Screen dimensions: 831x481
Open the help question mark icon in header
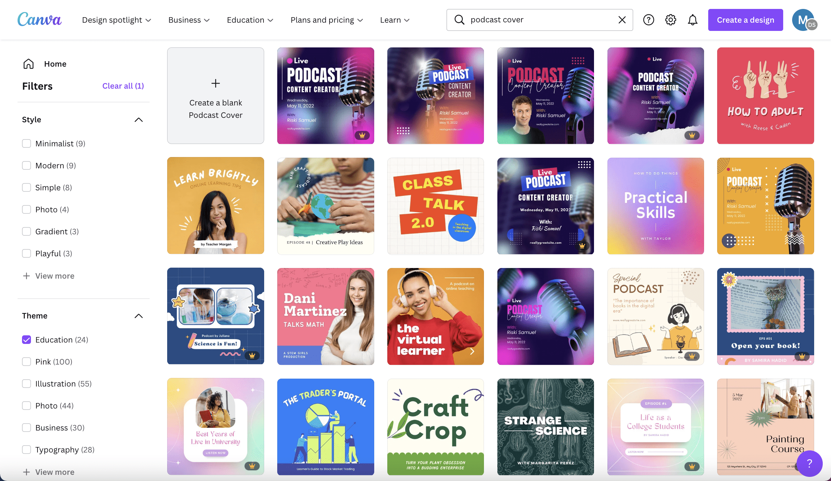coord(648,20)
